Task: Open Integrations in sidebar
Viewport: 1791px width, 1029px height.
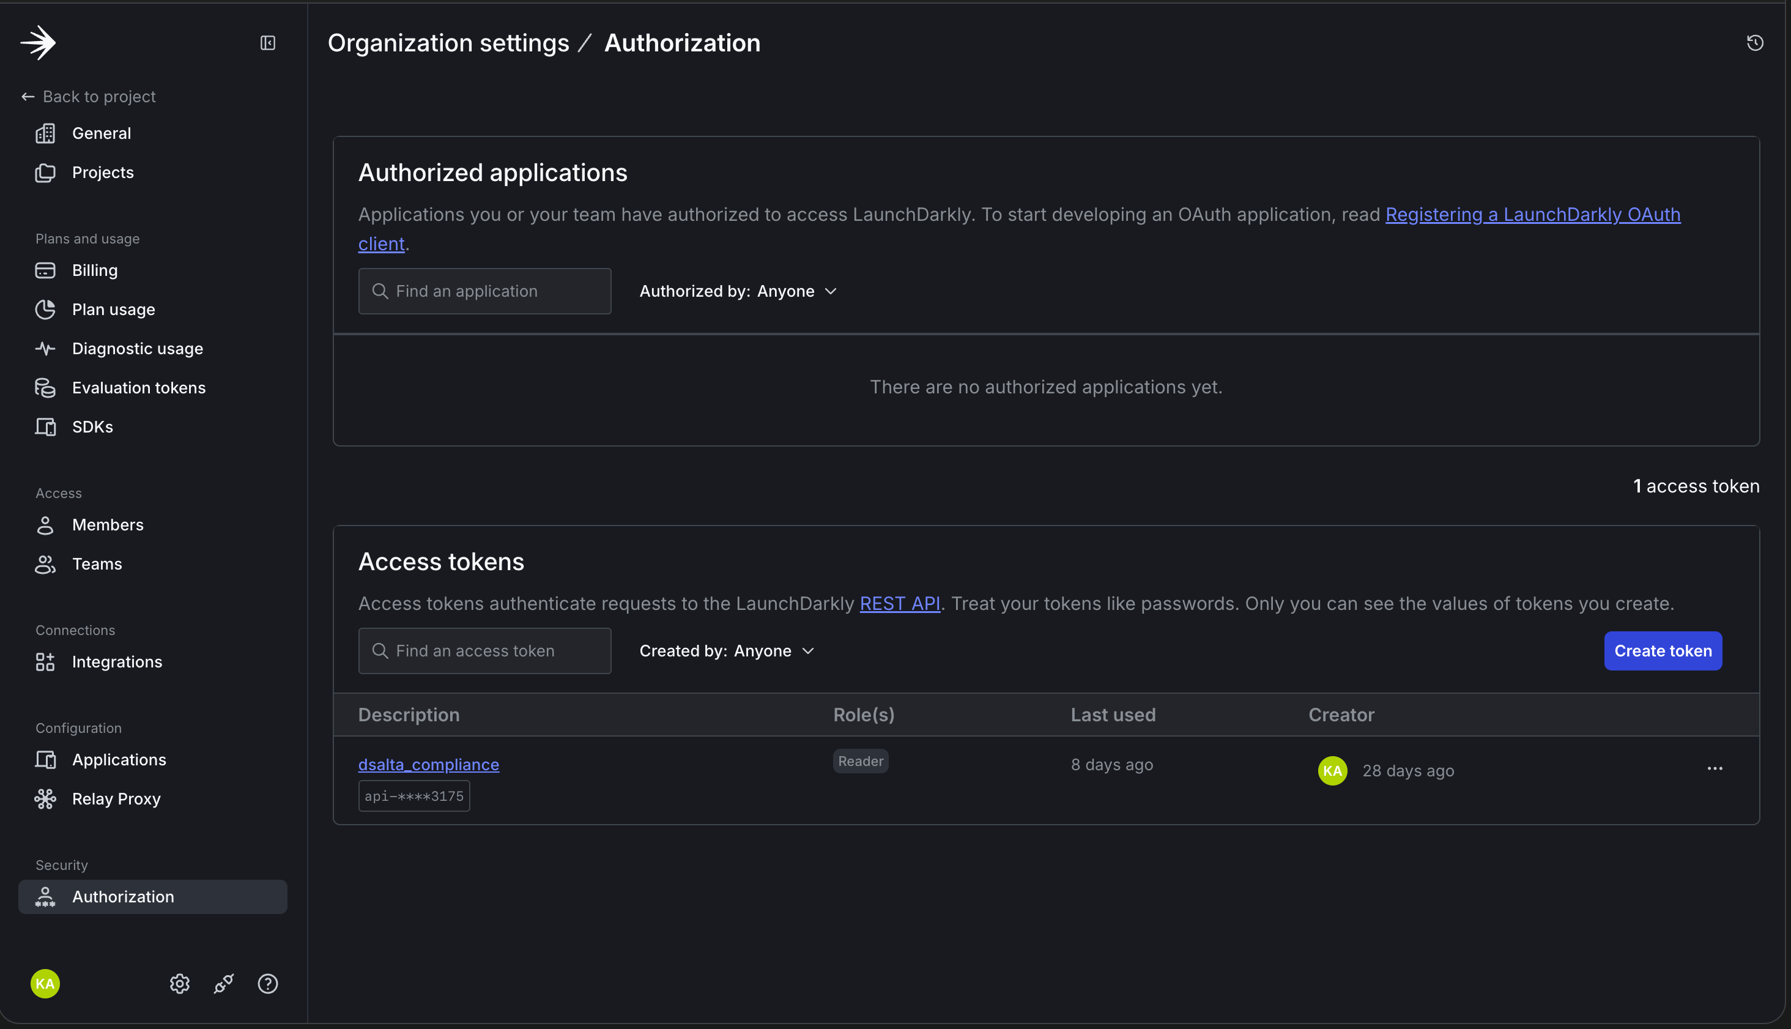Action: point(152,662)
